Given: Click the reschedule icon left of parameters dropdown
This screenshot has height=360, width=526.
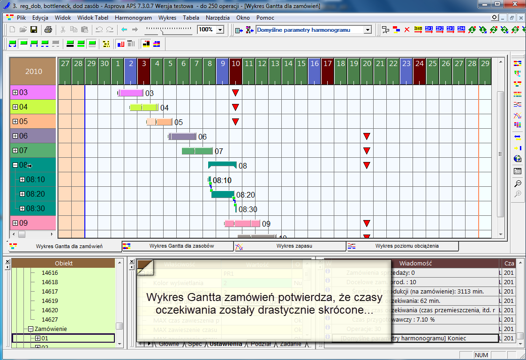Looking at the screenshot, I should pyautogui.click(x=239, y=30).
